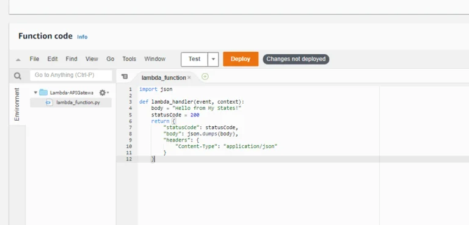Click line number 10 in gutter
This screenshot has width=469, height=225.
(x=129, y=146)
